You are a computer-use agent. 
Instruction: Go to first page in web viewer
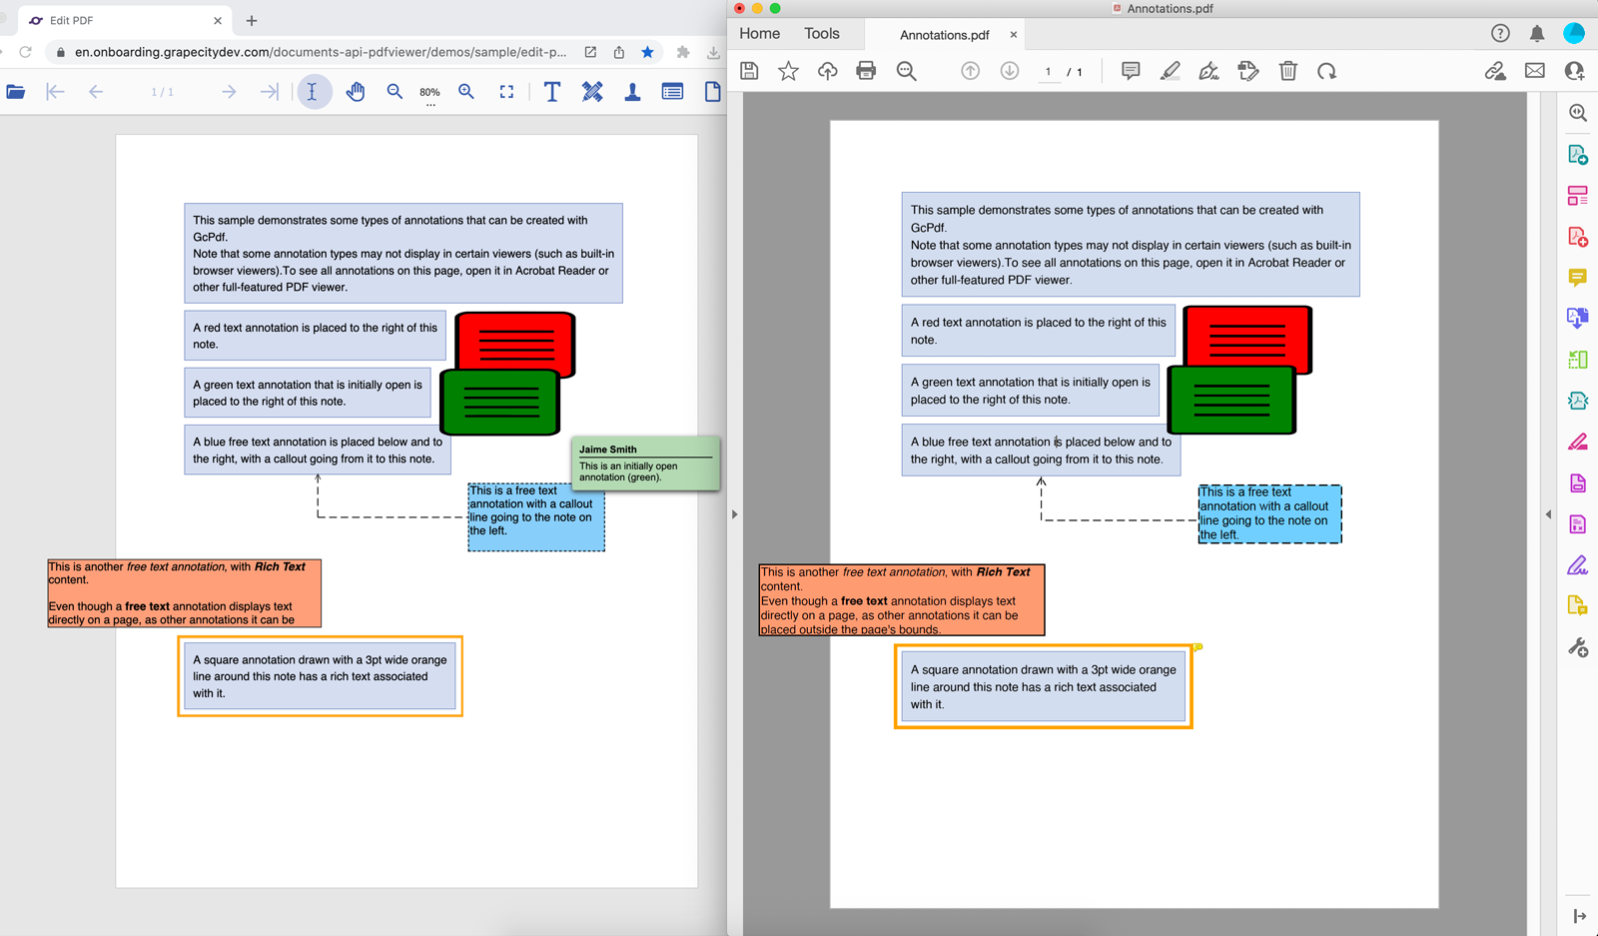(55, 92)
